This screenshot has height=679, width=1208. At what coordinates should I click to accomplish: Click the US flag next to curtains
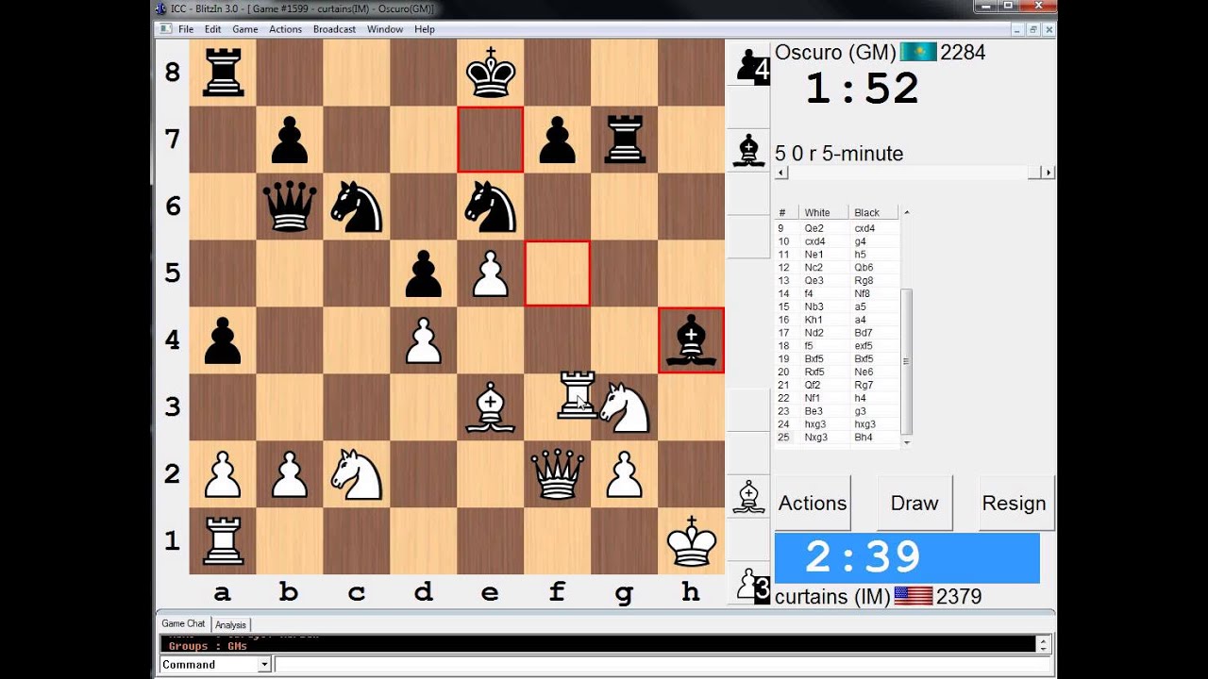[x=914, y=596]
